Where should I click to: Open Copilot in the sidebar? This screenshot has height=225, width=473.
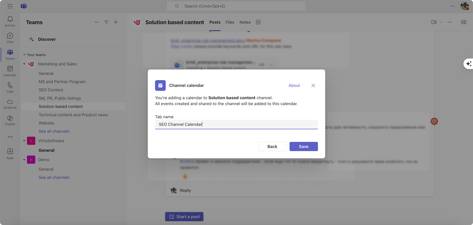click(10, 118)
